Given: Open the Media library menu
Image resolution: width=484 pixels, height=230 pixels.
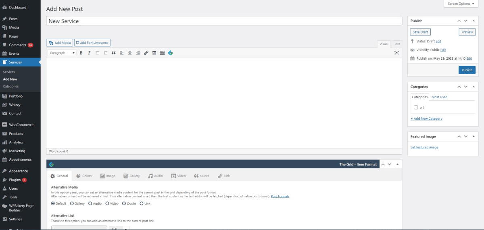Looking at the screenshot, I should (20, 27).
